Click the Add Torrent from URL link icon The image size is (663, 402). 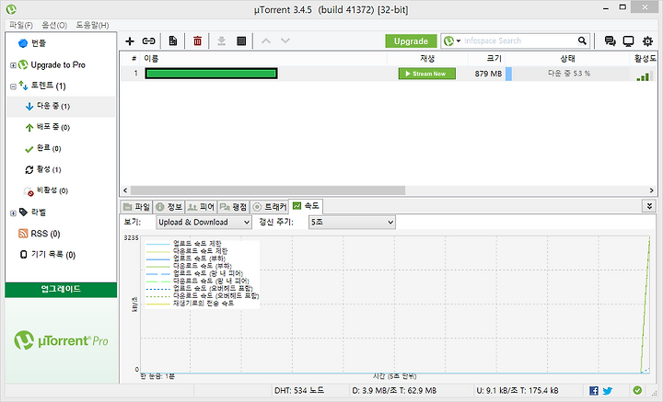pyautogui.click(x=148, y=41)
